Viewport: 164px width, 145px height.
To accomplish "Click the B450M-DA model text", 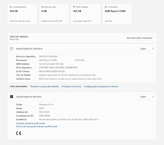I will pos(14,39).
